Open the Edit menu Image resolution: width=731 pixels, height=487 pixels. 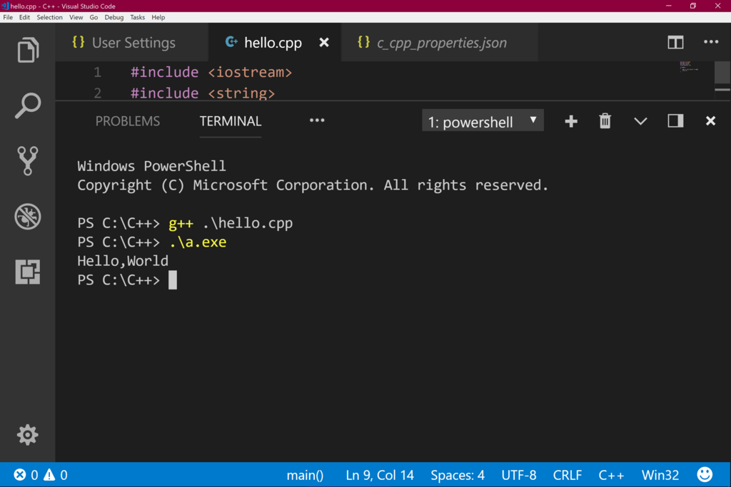[x=24, y=17]
